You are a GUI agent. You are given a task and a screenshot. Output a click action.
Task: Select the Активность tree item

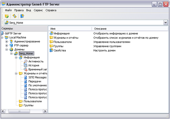36,61
